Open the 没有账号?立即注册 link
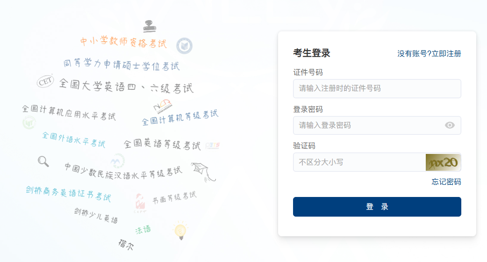The height and width of the screenshot is (262, 487). coord(429,54)
